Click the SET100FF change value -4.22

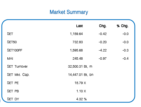point(103,50)
